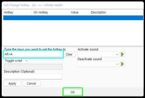
Task: Open the Activate sound dropdown
Action: coord(98,54)
